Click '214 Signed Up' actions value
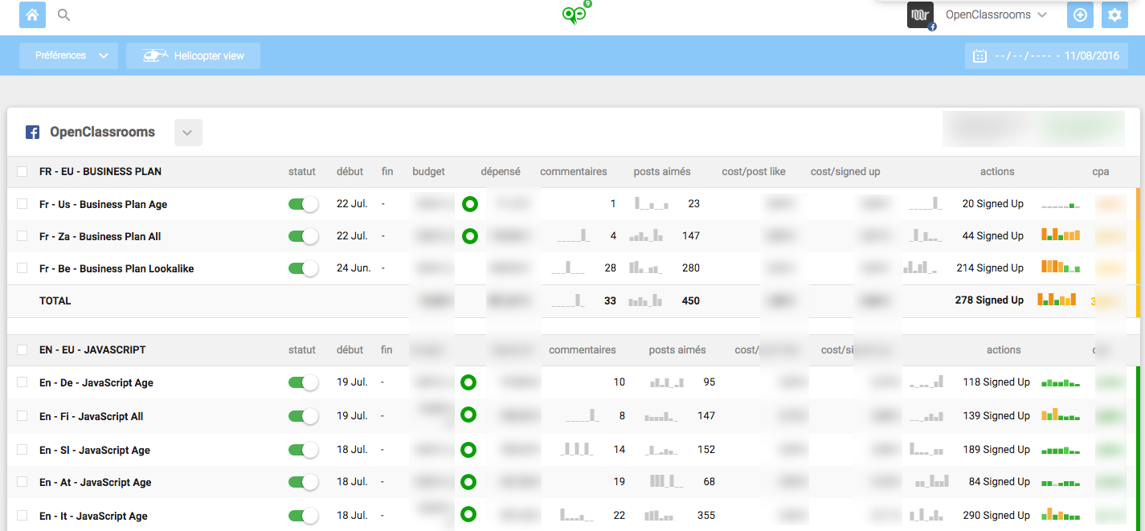 (990, 268)
